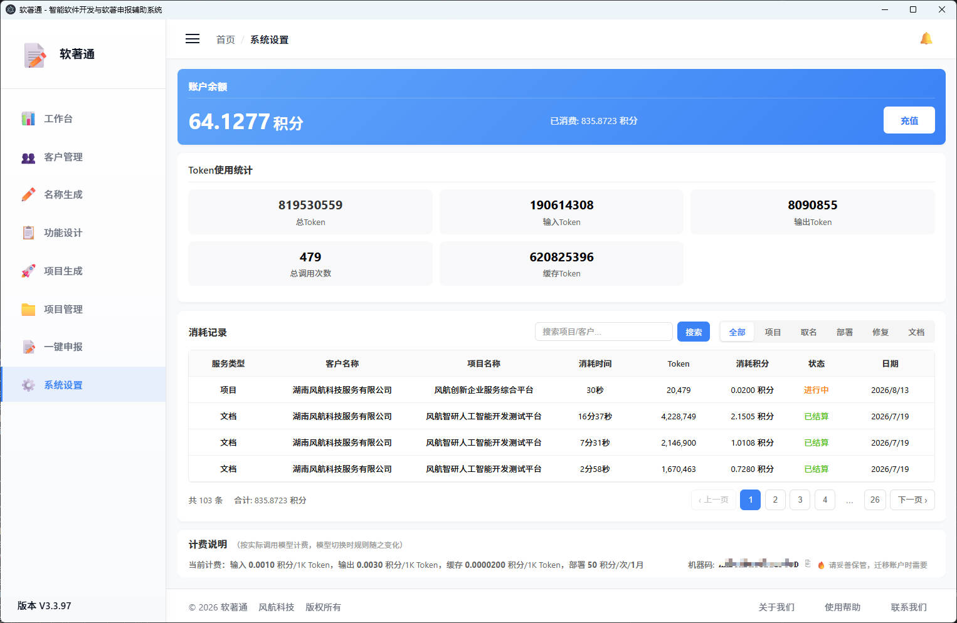Click the 状态 column header
Image resolution: width=957 pixels, height=623 pixels.
[816, 364]
